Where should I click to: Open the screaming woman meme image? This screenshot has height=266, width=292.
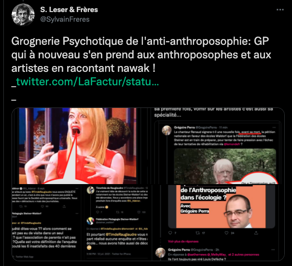pos(78,146)
